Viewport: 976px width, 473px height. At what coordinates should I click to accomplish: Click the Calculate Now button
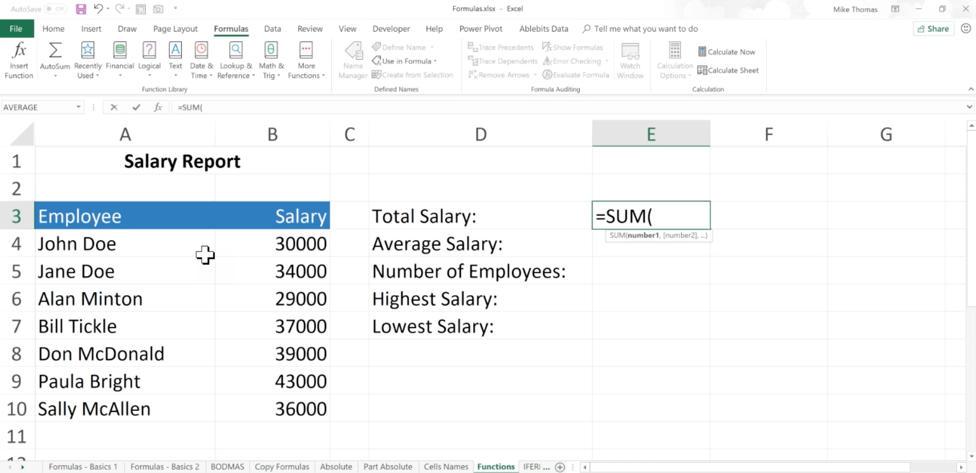pos(727,51)
